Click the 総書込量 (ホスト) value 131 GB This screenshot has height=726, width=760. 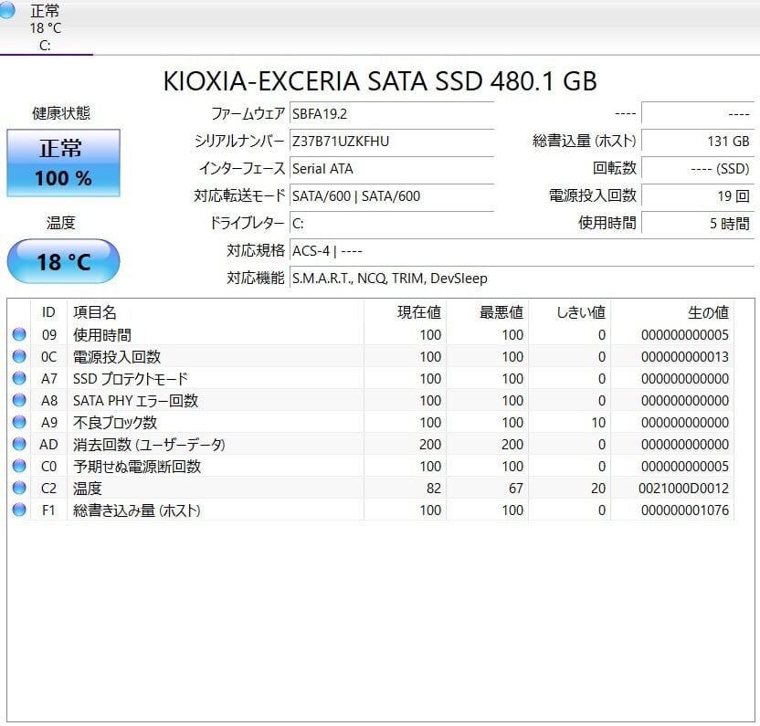tap(698, 142)
